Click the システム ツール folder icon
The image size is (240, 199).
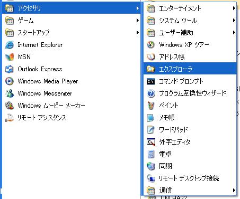point(151,21)
